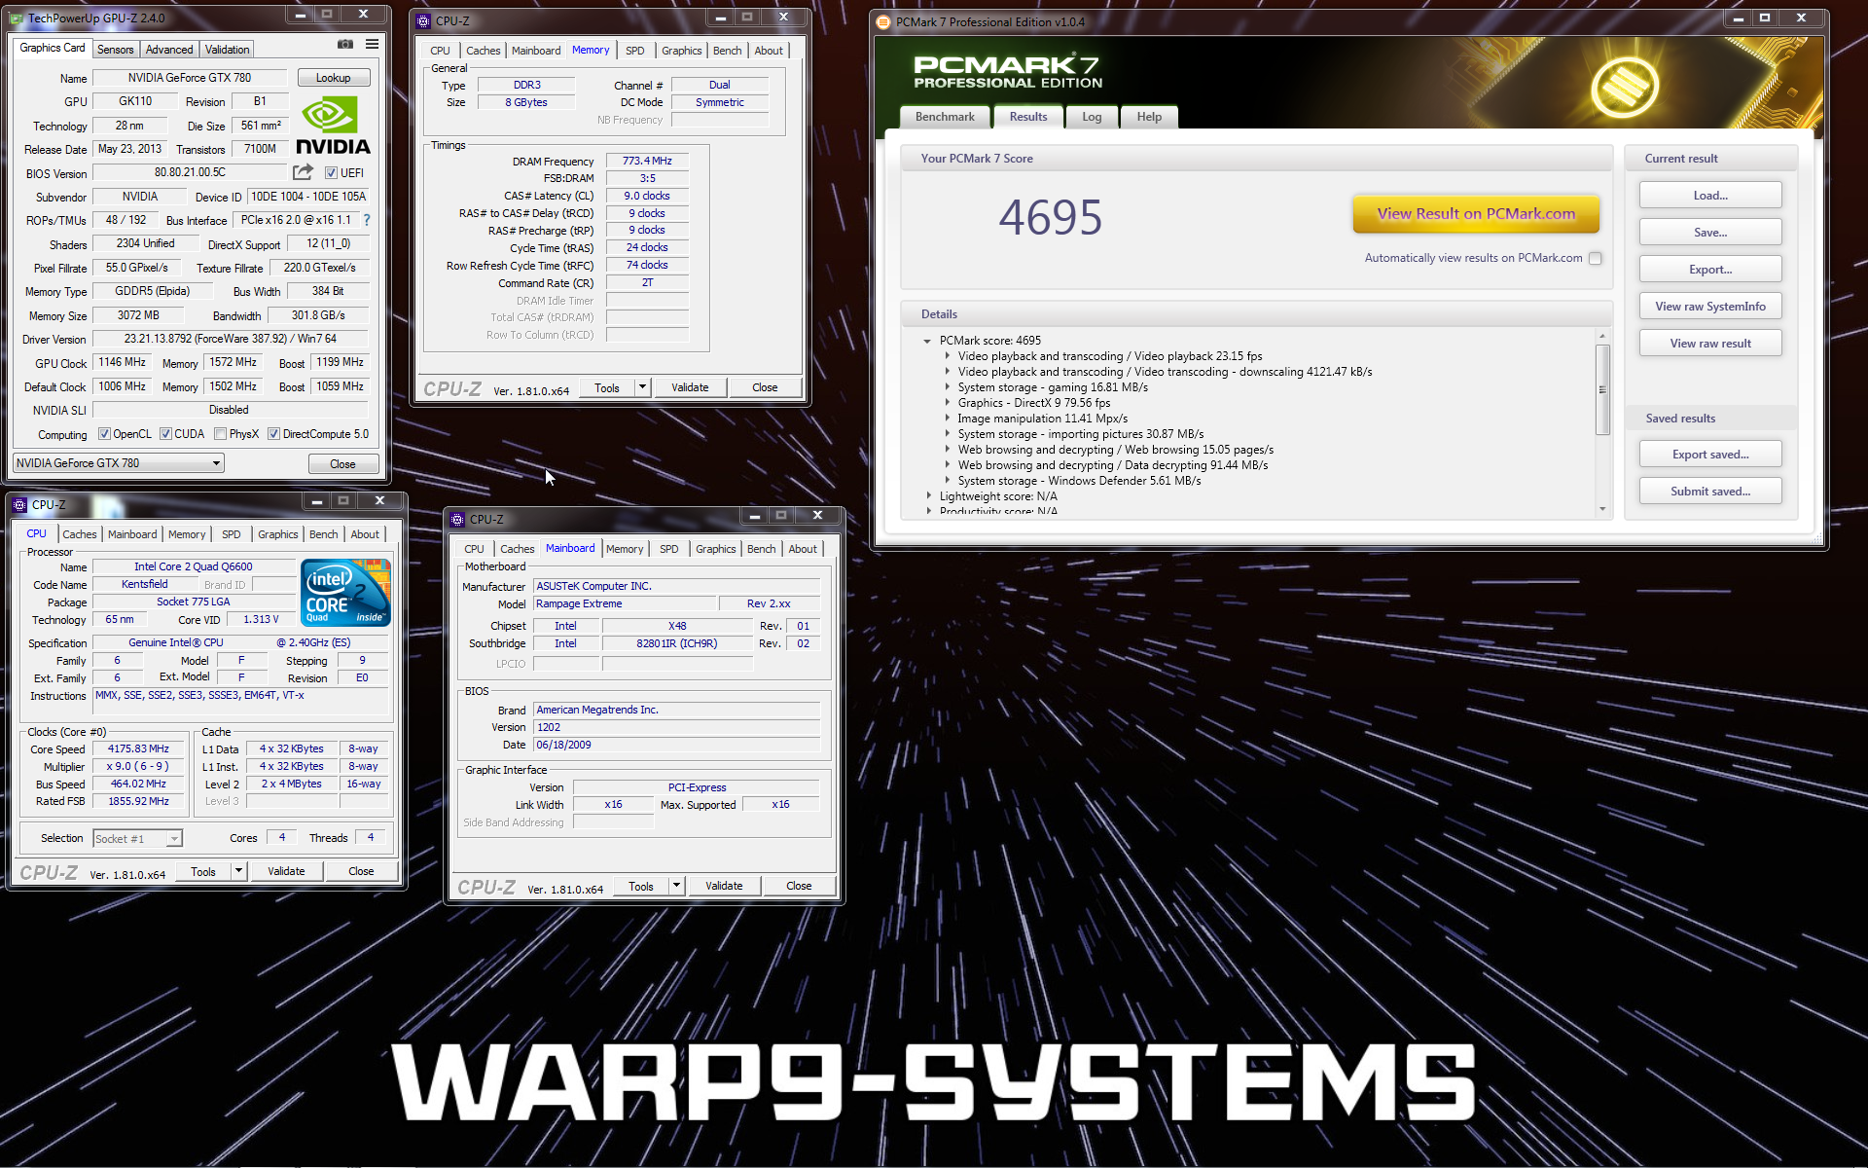Switch to Advanced tab in GPU-Z
The height and width of the screenshot is (1168, 1868).
pyautogui.click(x=169, y=50)
